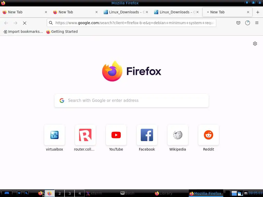Open the Firefox application hamburger menu
Screen dimensions: 263x197
257,23
